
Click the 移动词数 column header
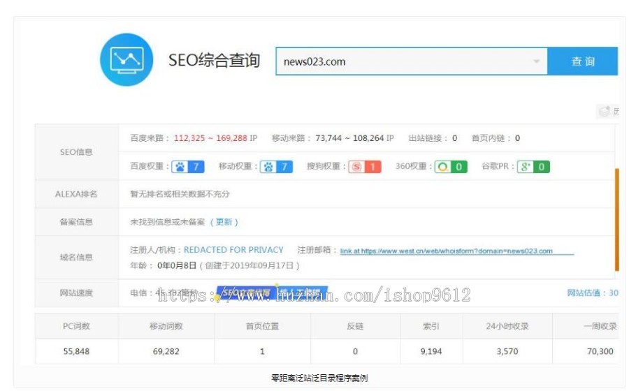[166, 326]
